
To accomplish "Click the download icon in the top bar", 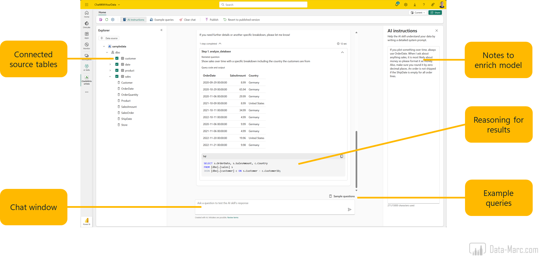I will tap(415, 5).
